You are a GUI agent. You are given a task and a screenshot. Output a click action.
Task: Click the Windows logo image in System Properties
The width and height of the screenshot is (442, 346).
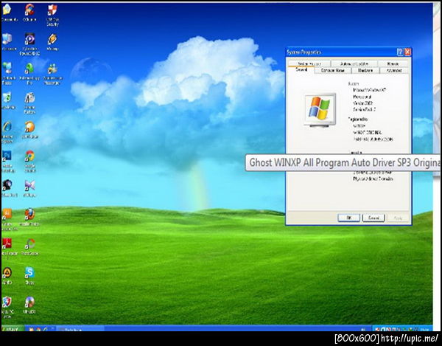point(320,110)
